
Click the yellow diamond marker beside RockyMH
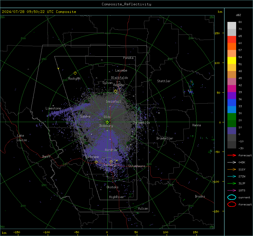pos(75,73)
